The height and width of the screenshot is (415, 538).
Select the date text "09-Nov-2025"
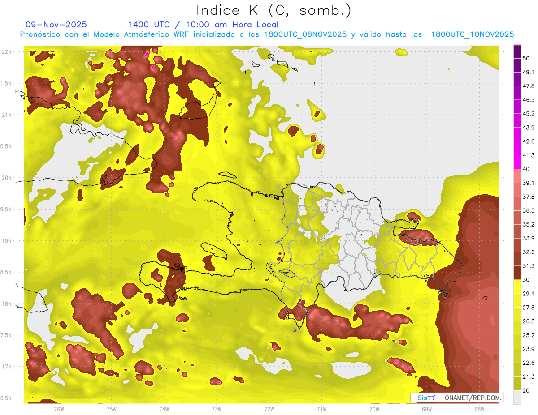pos(56,25)
